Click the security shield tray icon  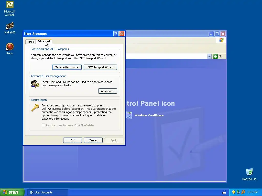[x=234, y=192]
